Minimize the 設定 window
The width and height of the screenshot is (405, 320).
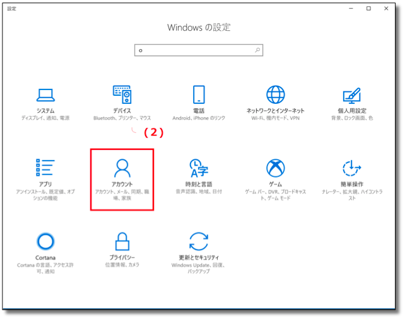pyautogui.click(x=351, y=9)
